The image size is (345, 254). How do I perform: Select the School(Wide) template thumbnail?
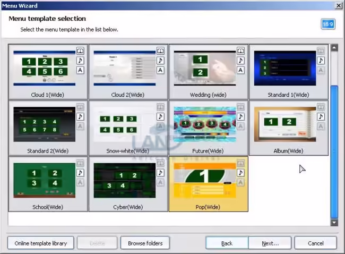(x=44, y=181)
